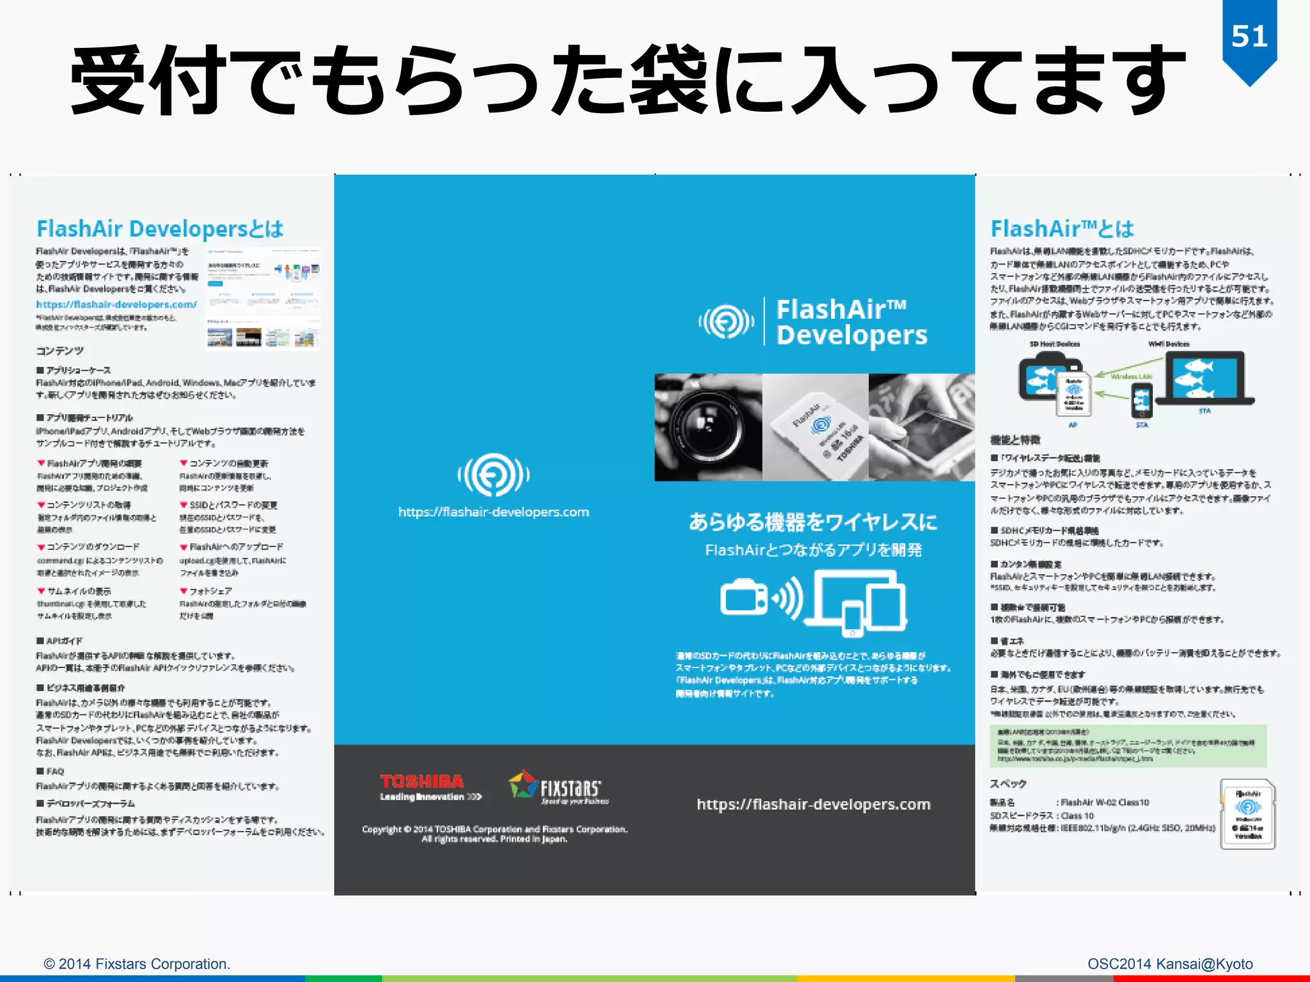The height and width of the screenshot is (982, 1310).
Task: Click the SSIDとパスワードの変更 item
Action: tap(228, 505)
